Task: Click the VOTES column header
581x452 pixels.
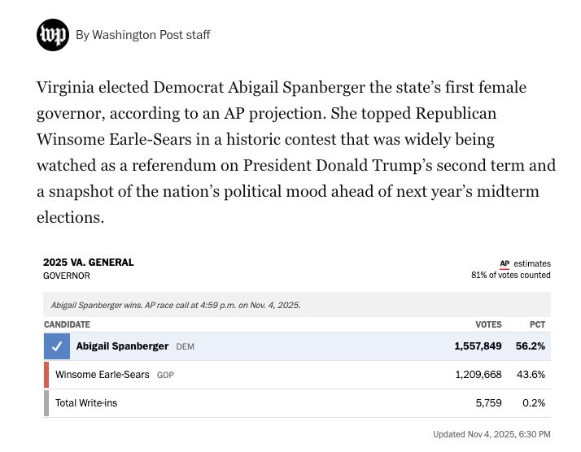Action: pyautogui.click(x=488, y=324)
